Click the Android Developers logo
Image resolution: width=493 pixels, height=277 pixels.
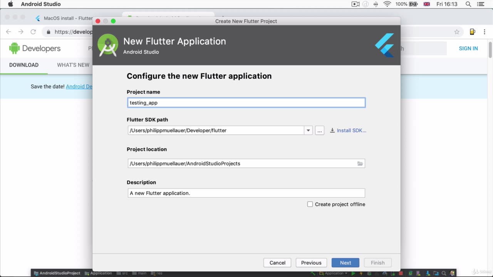[x=35, y=48]
